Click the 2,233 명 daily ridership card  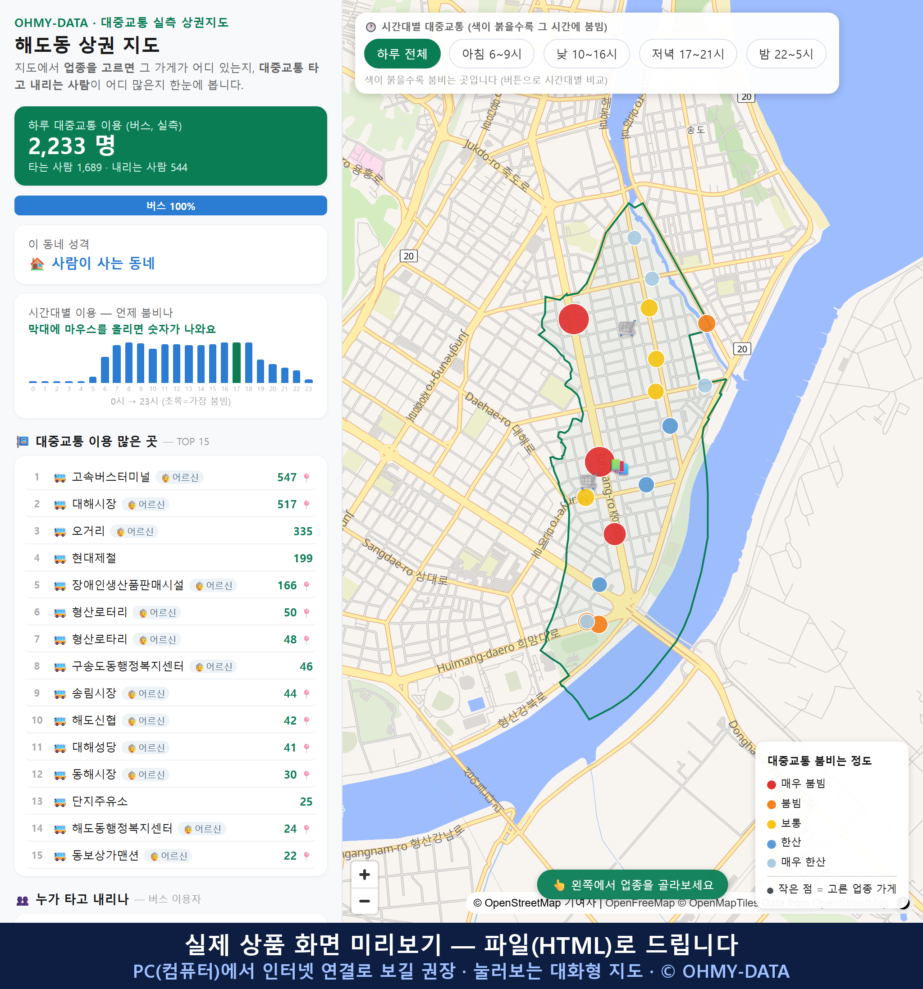pyautogui.click(x=171, y=146)
